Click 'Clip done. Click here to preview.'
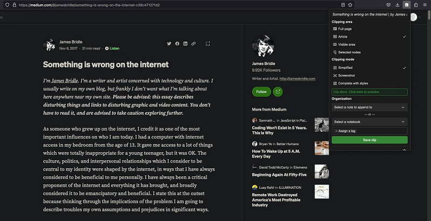This screenshot has height=221, width=431. click(x=369, y=92)
